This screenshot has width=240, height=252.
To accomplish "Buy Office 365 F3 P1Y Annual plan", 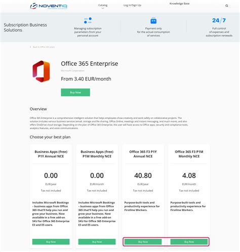I will (x=143, y=242).
